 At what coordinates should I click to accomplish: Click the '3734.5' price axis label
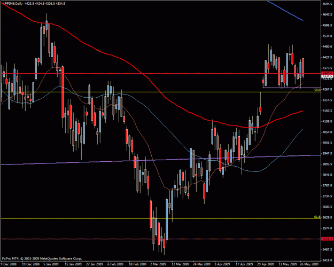[x=328, y=196]
